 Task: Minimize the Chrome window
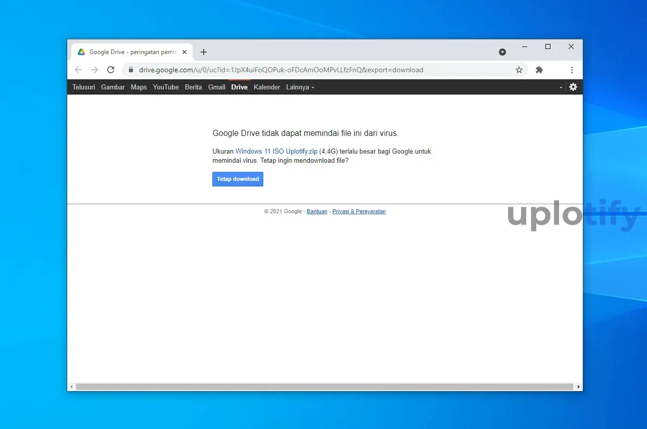[525, 46]
